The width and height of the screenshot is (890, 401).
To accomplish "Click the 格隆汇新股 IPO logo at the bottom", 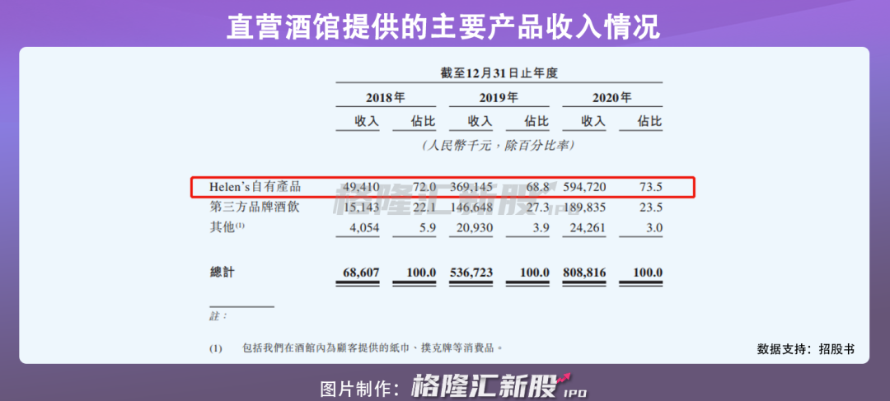I will pyautogui.click(x=499, y=387).
